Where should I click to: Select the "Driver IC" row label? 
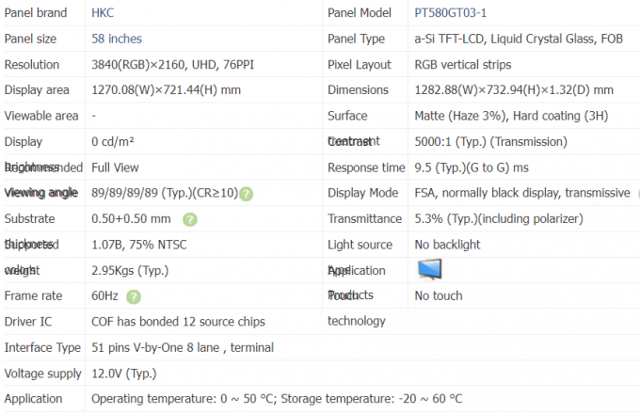pyautogui.click(x=30, y=322)
